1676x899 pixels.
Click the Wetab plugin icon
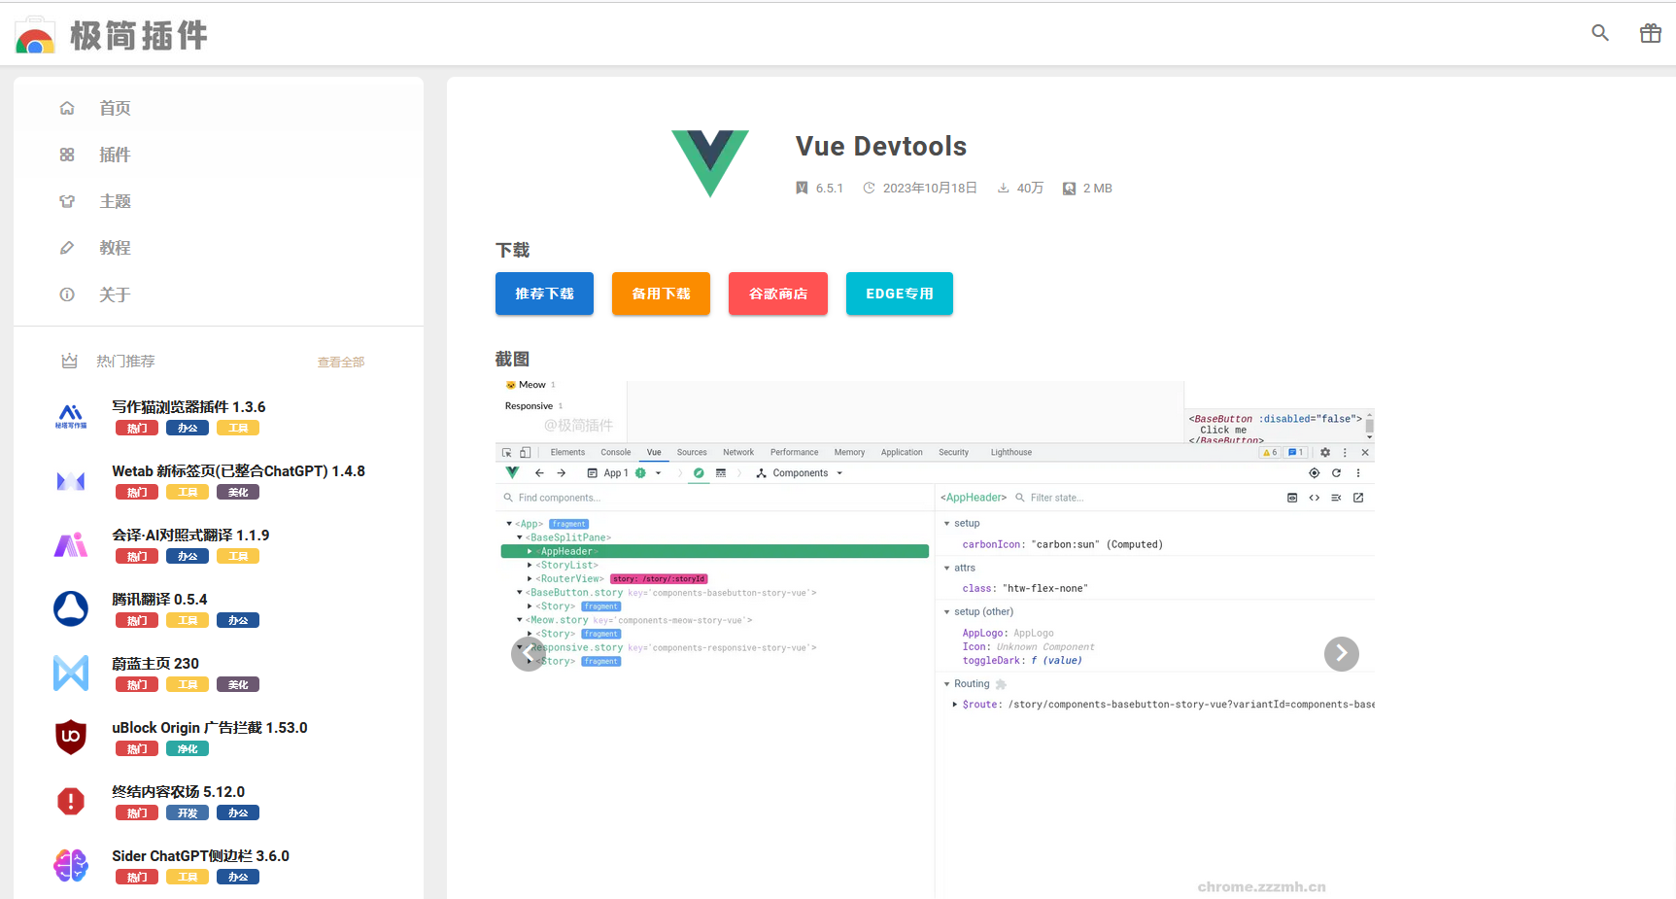coord(71,481)
